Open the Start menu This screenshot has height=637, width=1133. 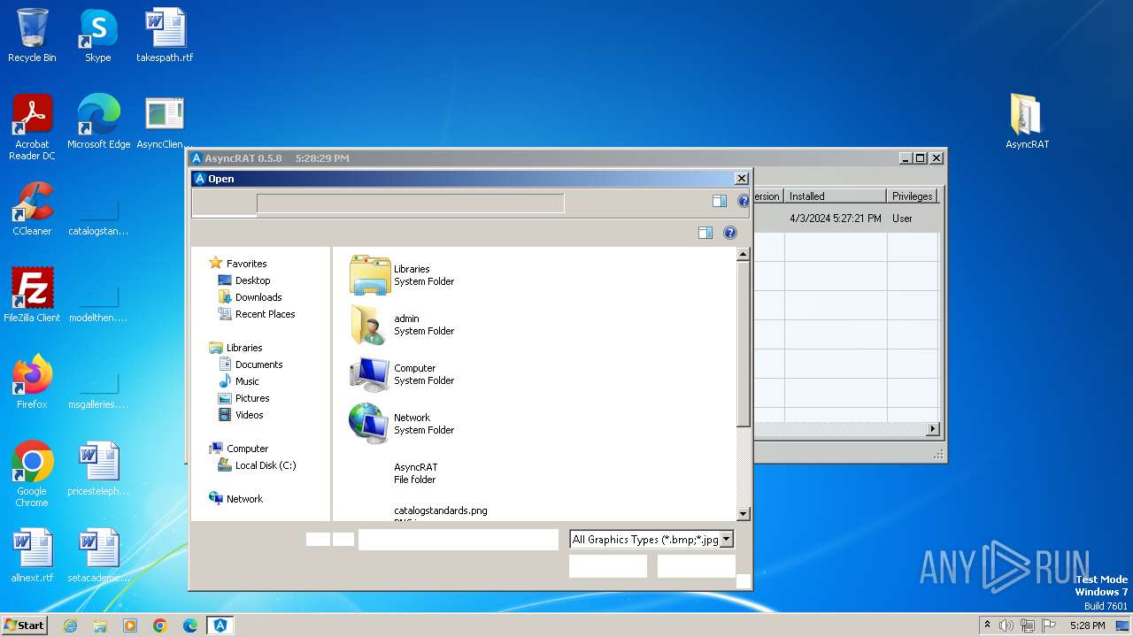click(x=24, y=625)
